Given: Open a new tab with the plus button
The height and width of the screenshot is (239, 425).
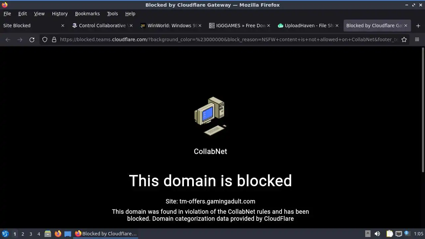Looking at the screenshot, I should pyautogui.click(x=418, y=26).
